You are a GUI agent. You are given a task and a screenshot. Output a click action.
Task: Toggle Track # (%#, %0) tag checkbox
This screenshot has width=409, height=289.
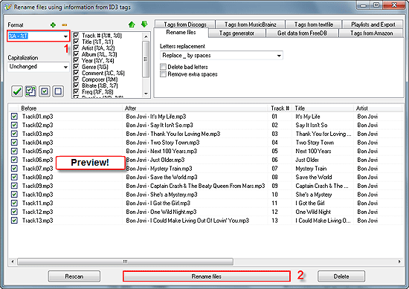[x=76, y=35]
